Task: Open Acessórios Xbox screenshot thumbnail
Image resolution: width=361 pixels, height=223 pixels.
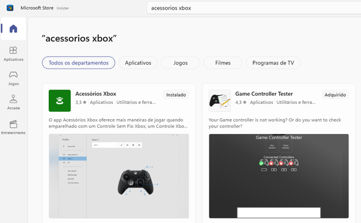Action: pos(119,176)
